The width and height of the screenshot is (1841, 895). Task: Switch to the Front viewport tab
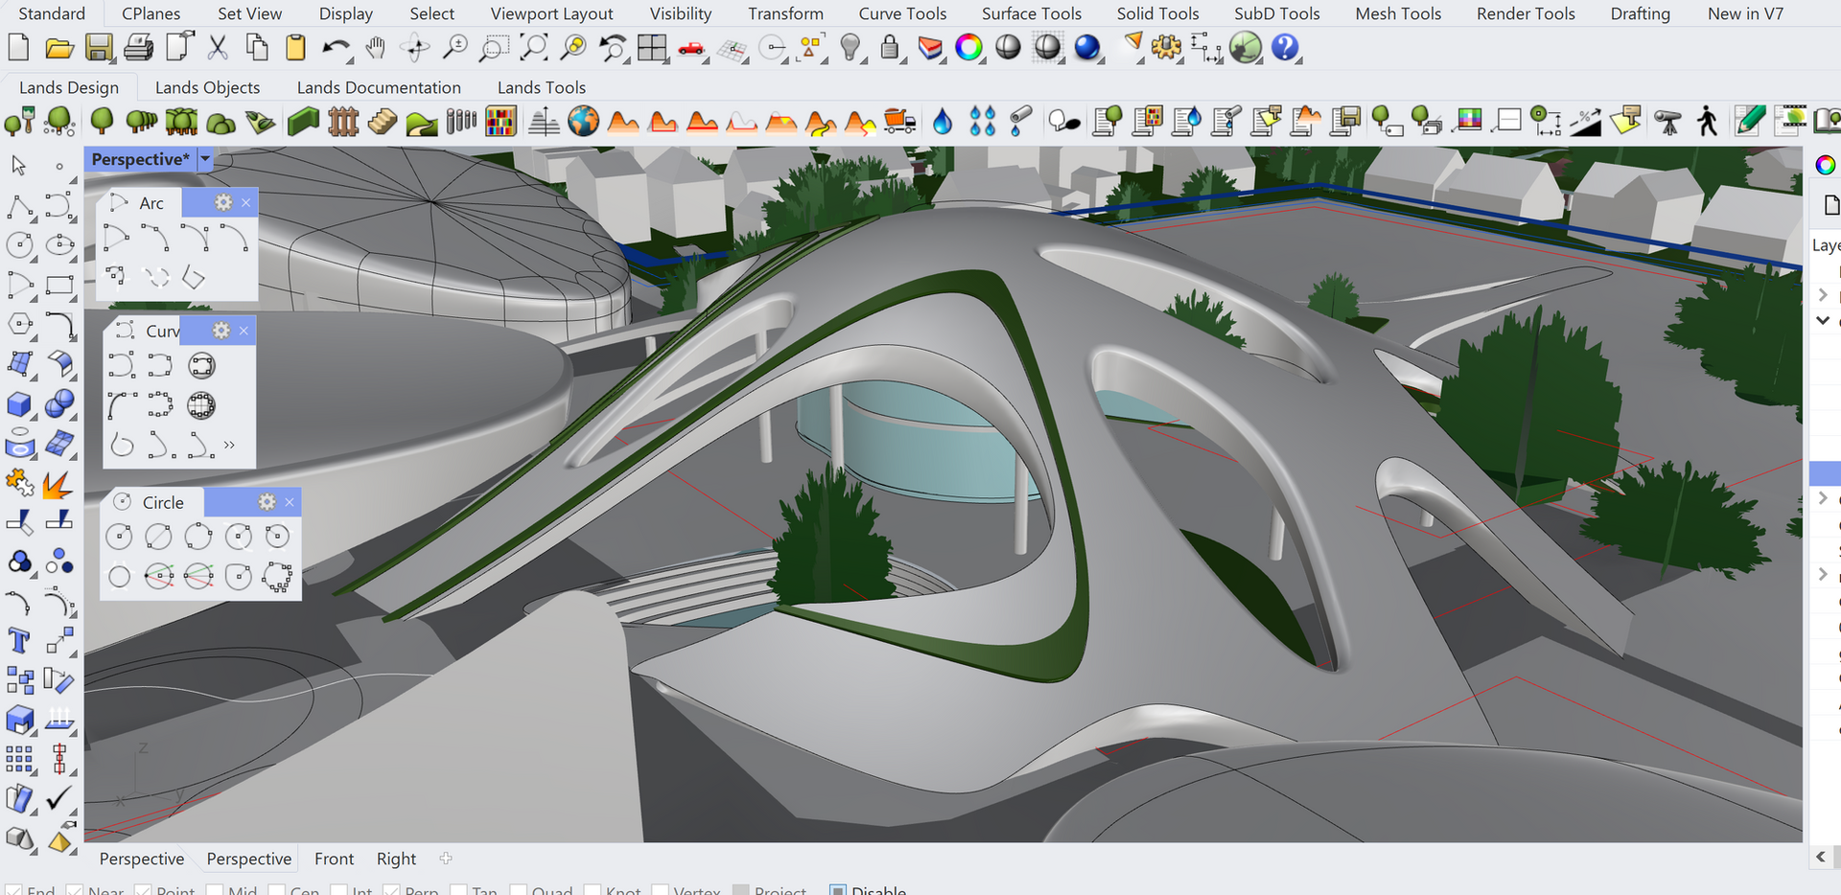click(x=334, y=859)
